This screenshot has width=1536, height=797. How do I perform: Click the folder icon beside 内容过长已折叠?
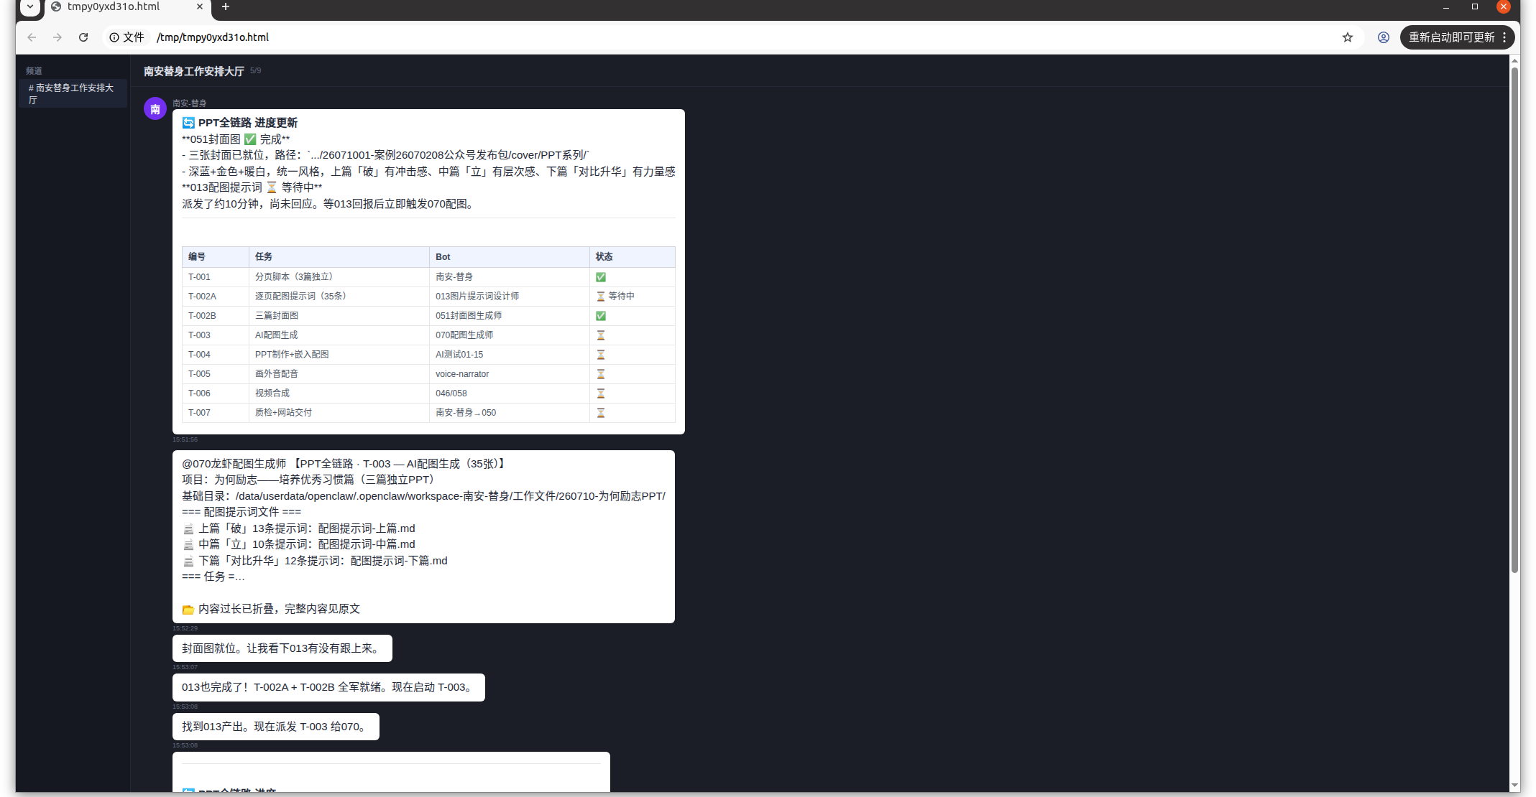pyautogui.click(x=188, y=610)
